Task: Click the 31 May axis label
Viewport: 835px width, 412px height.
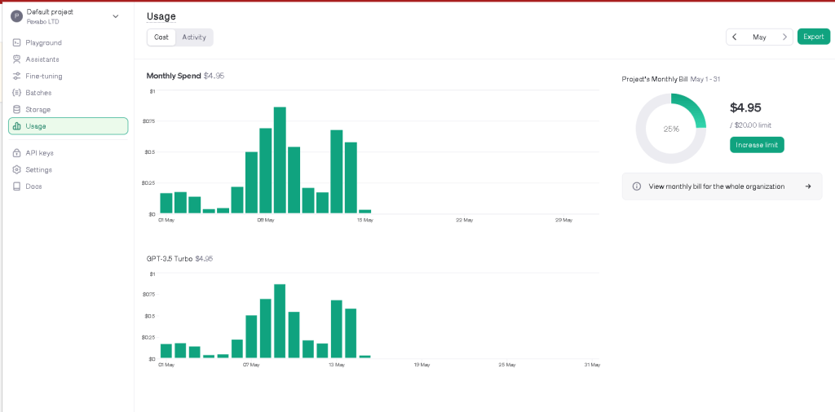Action: [592, 365]
